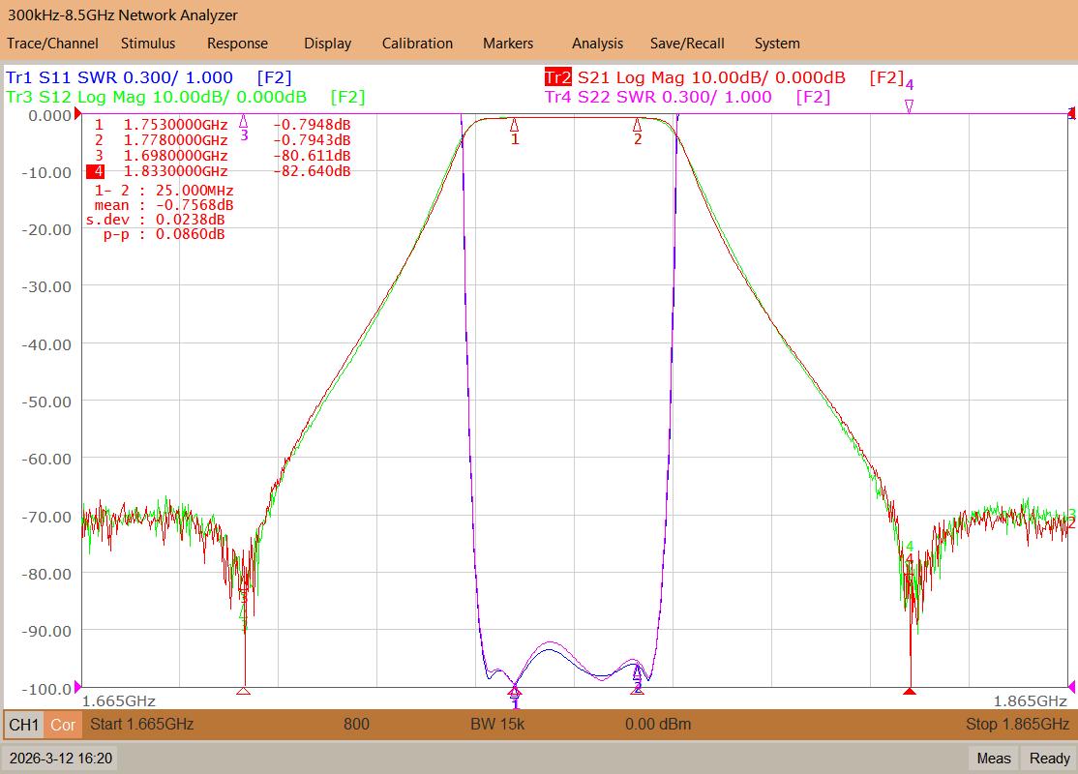Click the red reference level arrow at 0.000

[77, 113]
